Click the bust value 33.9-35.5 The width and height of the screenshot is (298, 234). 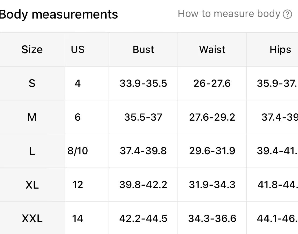click(143, 84)
